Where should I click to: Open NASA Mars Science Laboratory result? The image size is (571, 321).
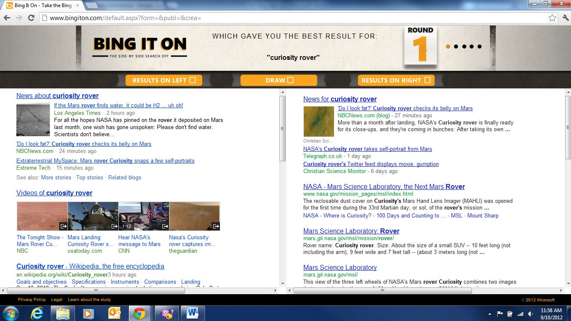coord(384,186)
